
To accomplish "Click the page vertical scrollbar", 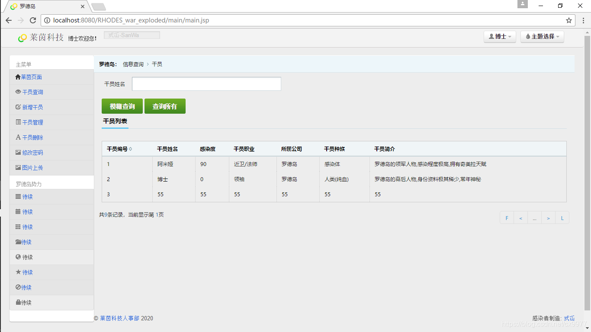I will (587, 173).
